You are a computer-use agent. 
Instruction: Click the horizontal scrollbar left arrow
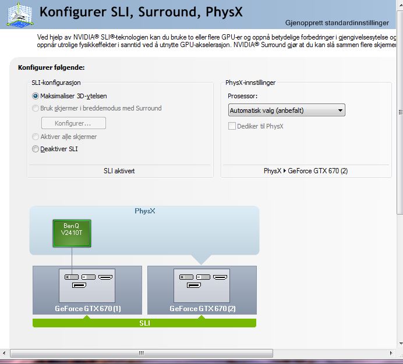tap(4, 353)
